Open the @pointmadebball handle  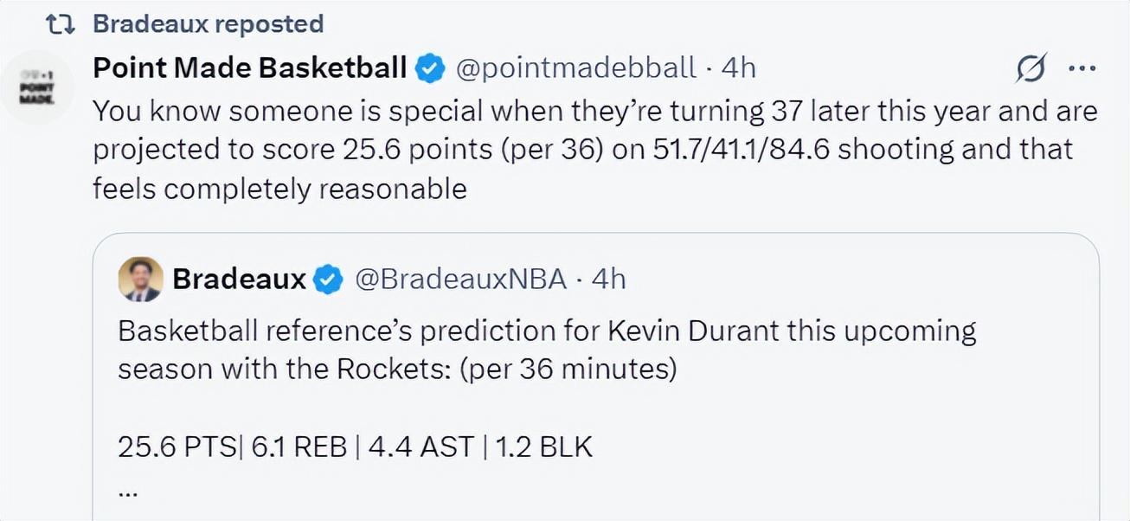575,68
